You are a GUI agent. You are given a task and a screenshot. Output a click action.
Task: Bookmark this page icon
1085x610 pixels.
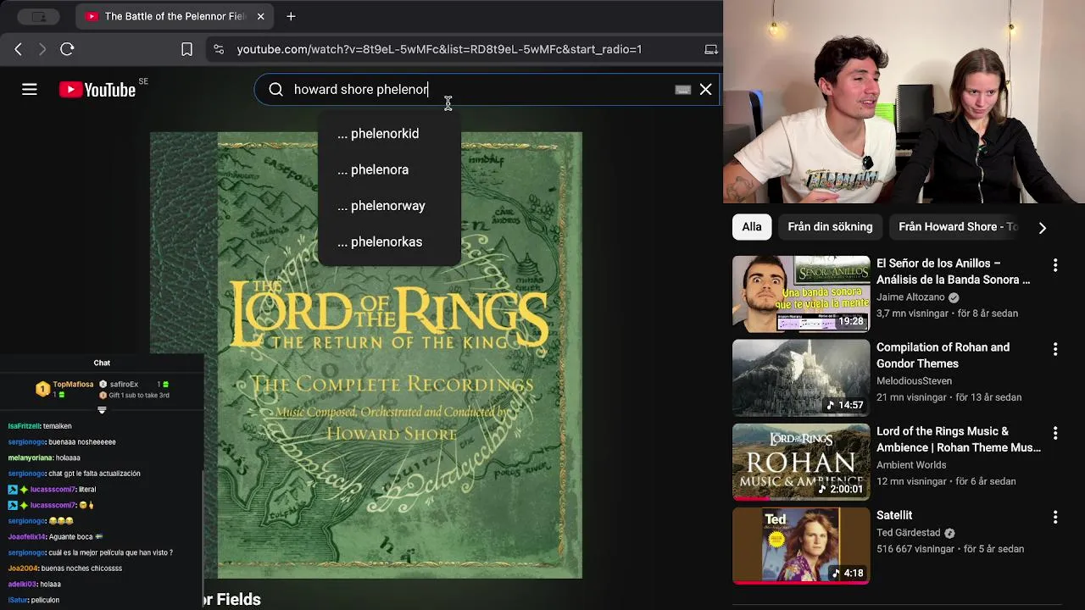point(186,49)
